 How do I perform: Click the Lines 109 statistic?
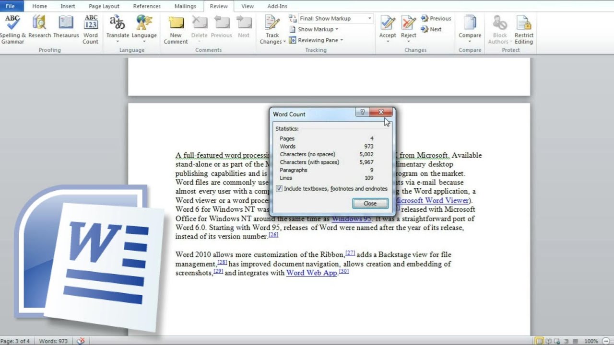[x=326, y=178]
